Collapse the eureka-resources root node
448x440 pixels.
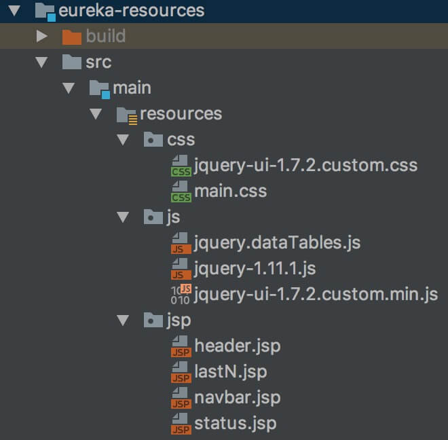point(15,11)
